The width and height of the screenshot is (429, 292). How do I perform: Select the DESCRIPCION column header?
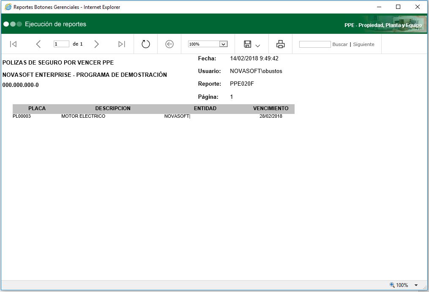click(113, 108)
